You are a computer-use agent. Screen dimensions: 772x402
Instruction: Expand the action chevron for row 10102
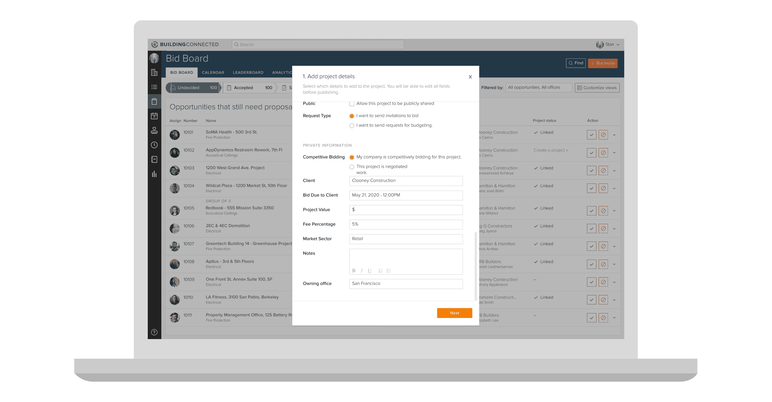[614, 153]
